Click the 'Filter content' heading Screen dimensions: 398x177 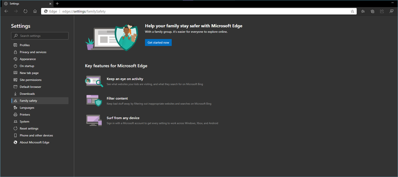pos(117,98)
